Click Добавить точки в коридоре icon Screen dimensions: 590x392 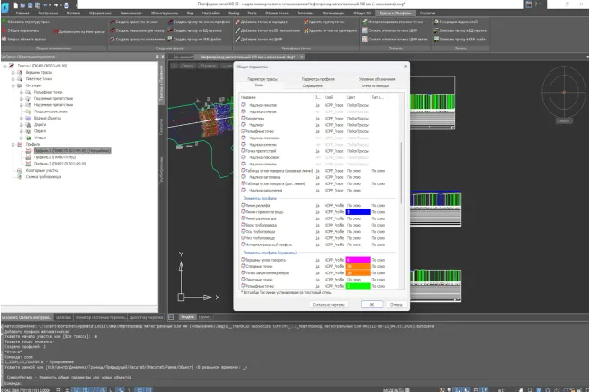point(237,22)
